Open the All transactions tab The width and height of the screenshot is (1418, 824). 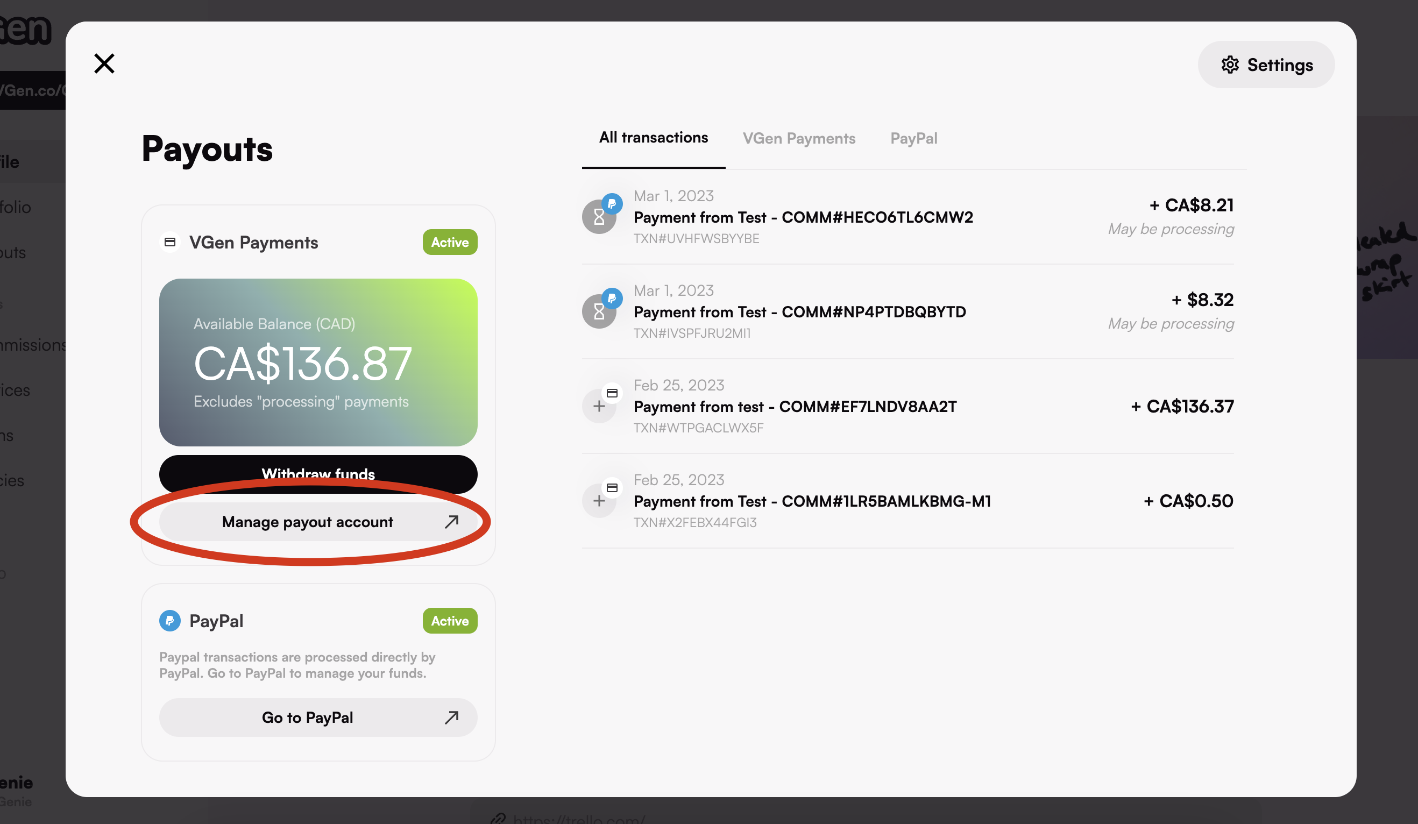pyautogui.click(x=653, y=138)
